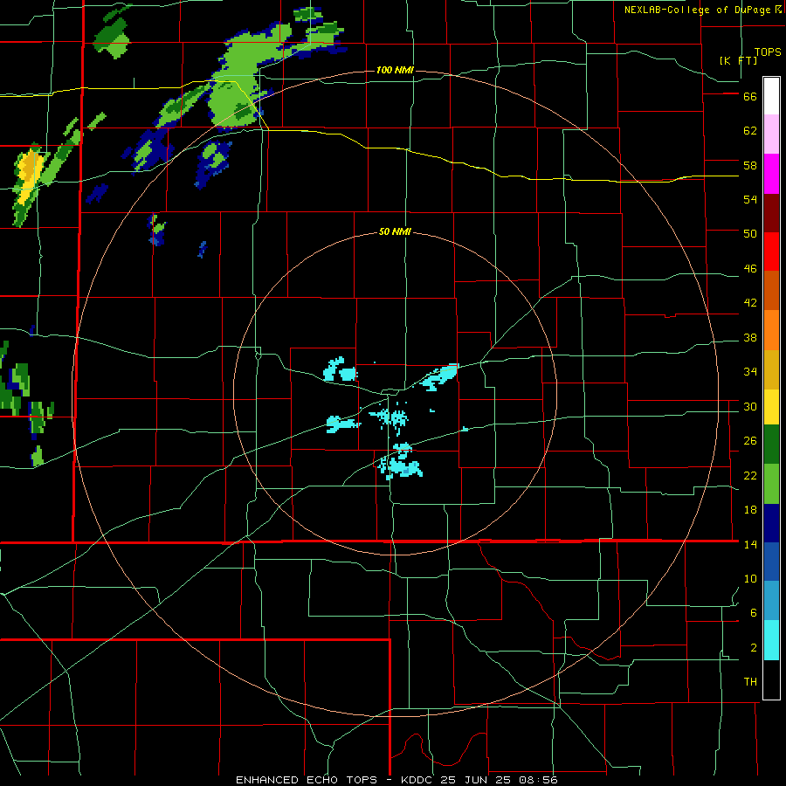
Task: Click the legend label 'TH'
Action: tap(750, 682)
